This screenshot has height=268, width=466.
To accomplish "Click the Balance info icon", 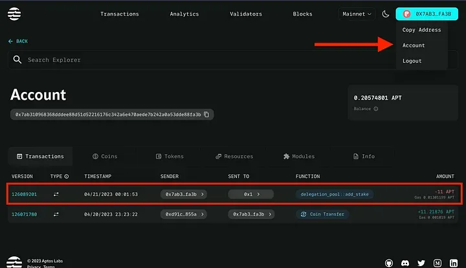I will coord(376,109).
